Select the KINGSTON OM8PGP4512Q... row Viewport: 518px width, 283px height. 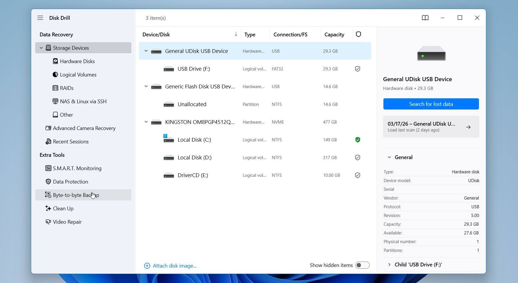tap(255, 122)
